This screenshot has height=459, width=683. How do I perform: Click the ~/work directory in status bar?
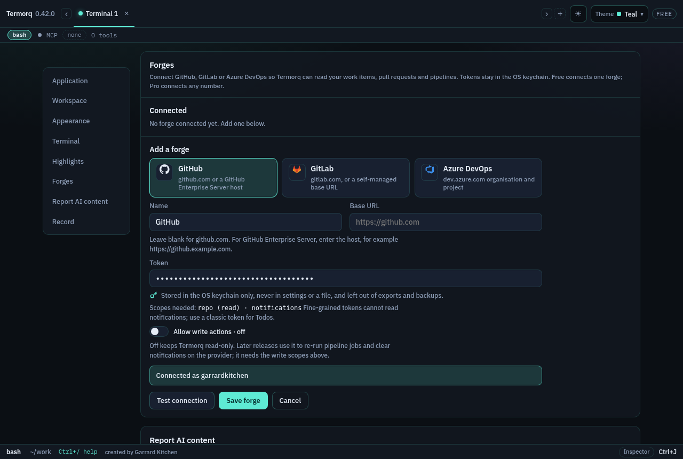coord(41,452)
